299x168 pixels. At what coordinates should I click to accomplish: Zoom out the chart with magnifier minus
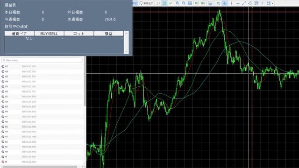point(184,3)
